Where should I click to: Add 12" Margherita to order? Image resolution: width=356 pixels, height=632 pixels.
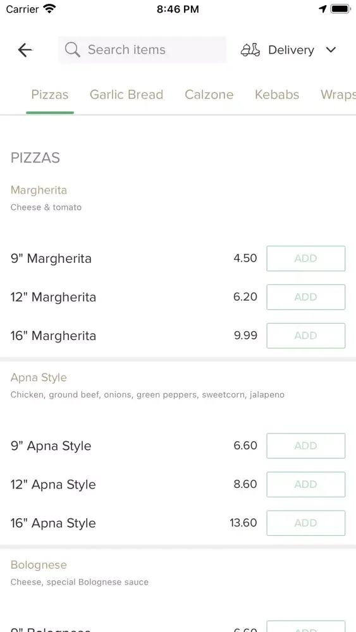306,297
